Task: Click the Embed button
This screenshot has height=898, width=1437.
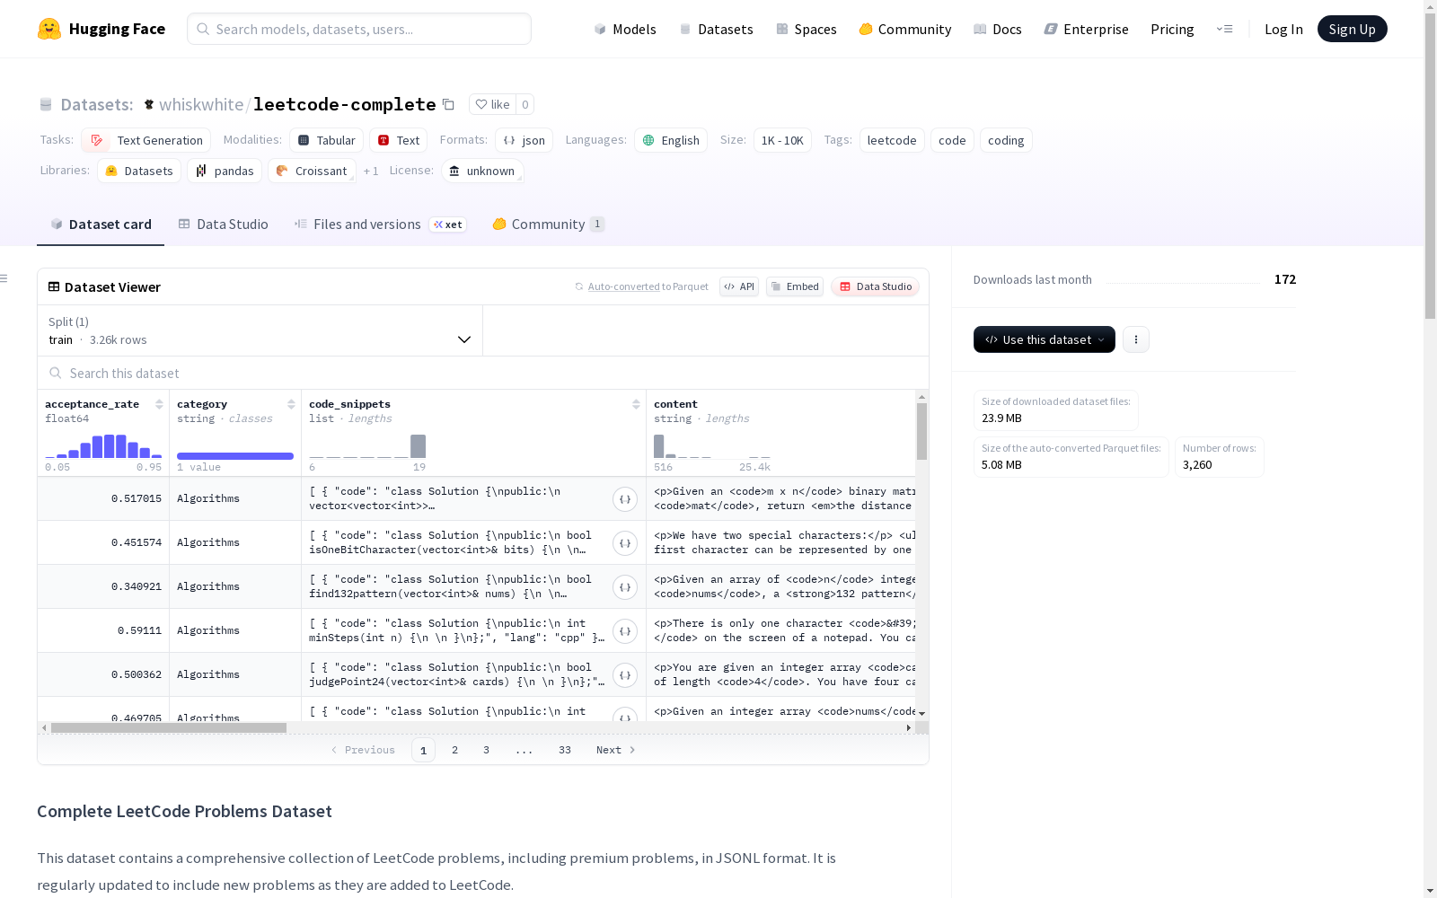Action: tap(795, 286)
